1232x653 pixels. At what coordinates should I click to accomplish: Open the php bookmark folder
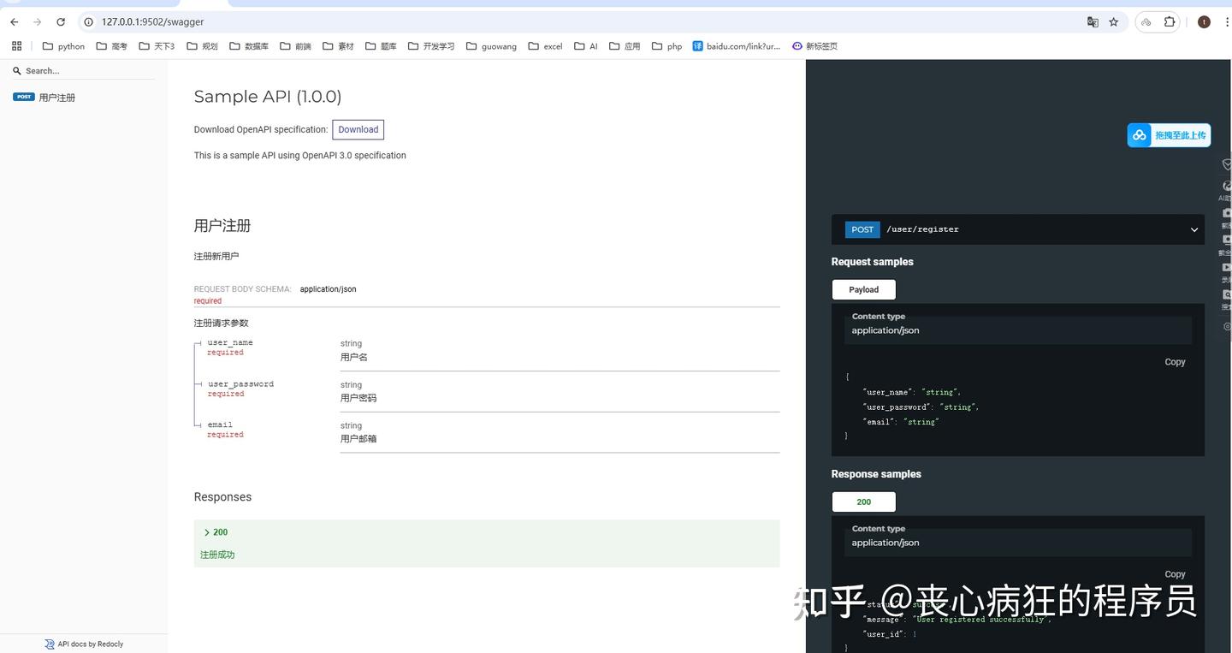666,46
